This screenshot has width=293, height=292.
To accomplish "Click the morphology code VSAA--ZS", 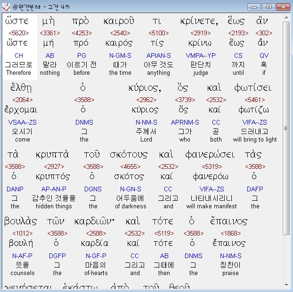I will point(23,122).
